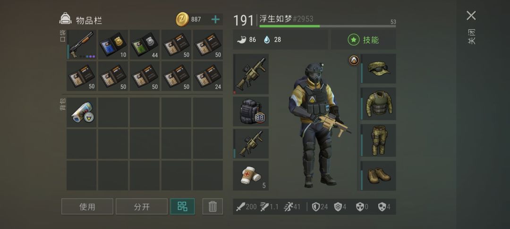Select the blueprint scroll in backpack
The width and height of the screenshot is (510, 229).
tap(82, 112)
